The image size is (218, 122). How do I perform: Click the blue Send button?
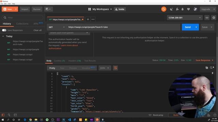[188, 27]
